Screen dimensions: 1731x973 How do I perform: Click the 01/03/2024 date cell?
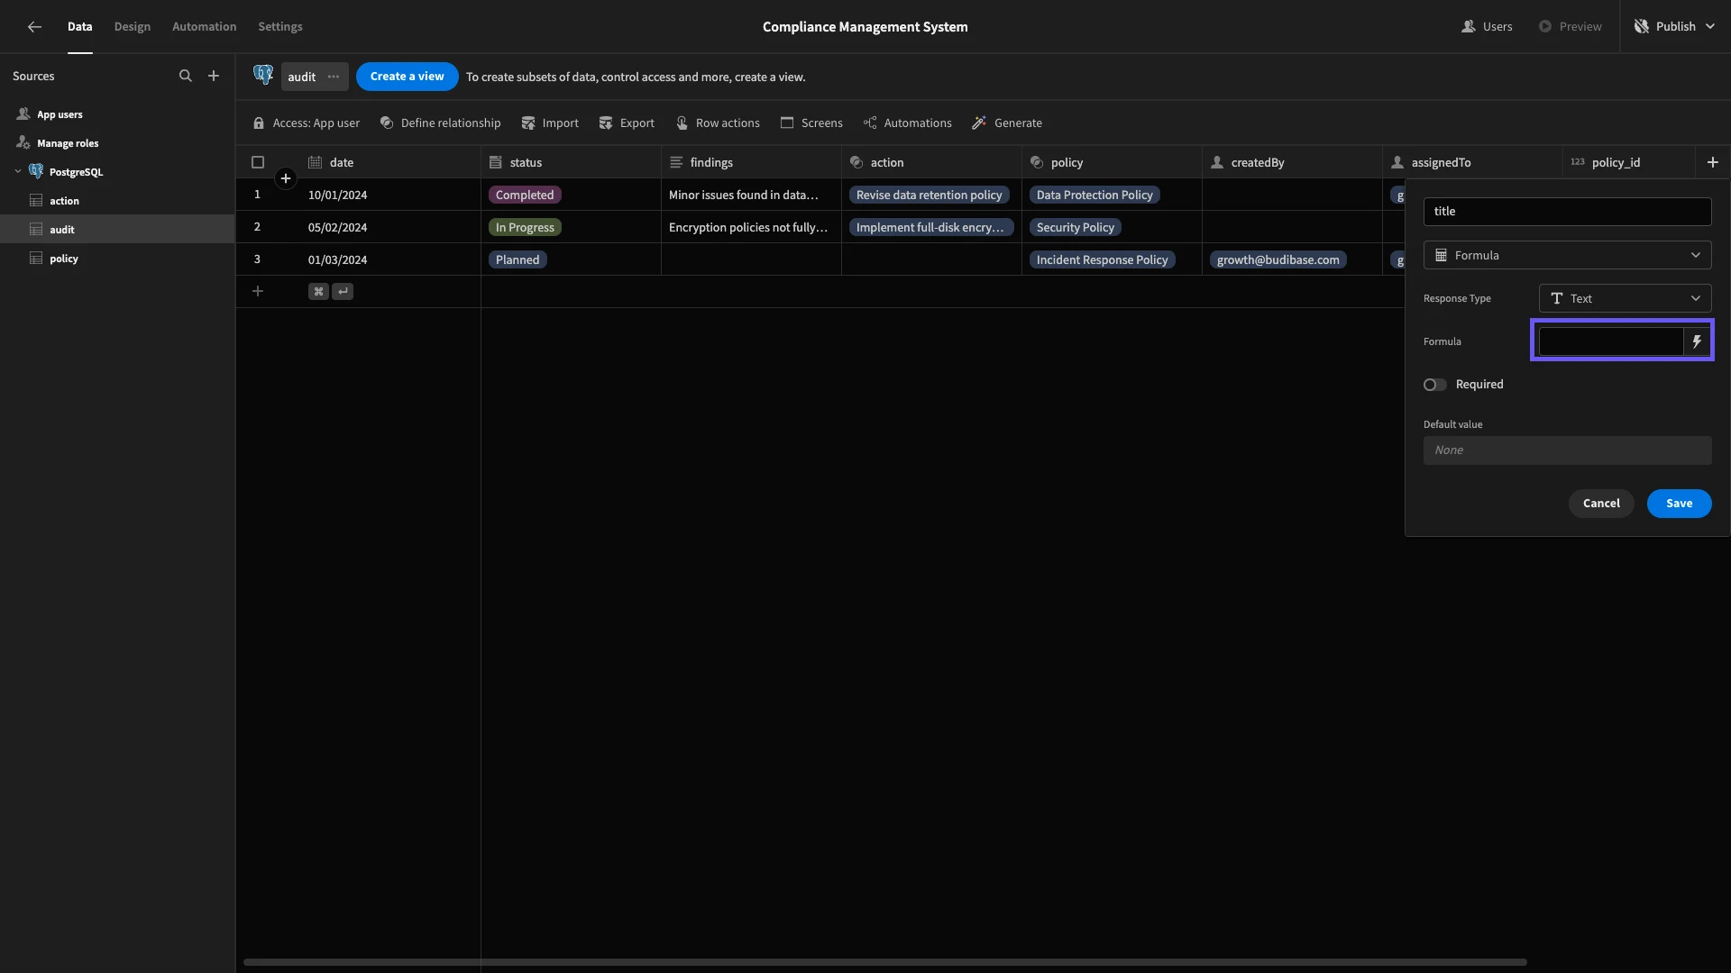tap(390, 259)
